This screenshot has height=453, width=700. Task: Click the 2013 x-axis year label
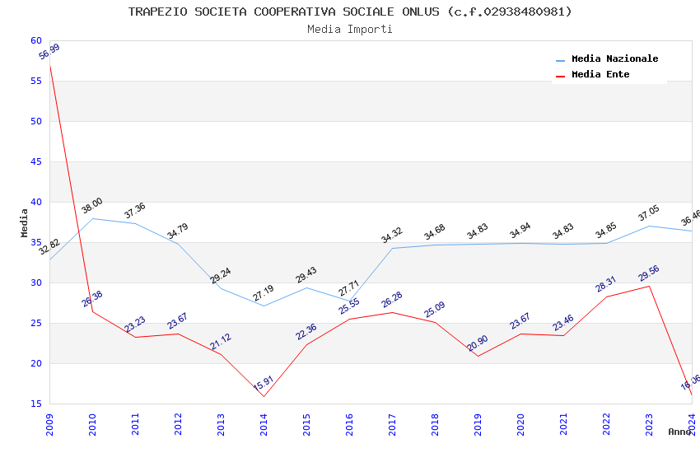pyautogui.click(x=221, y=424)
